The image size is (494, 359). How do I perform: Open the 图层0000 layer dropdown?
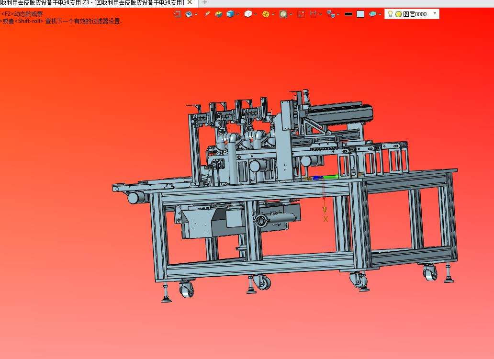click(435, 13)
